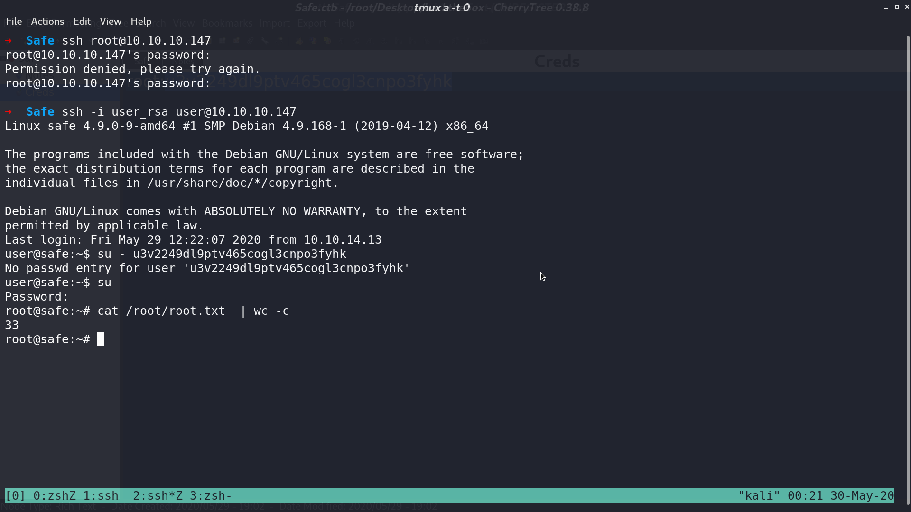Click the "kali" hostname in status bar
Image resolution: width=911 pixels, height=512 pixels.
759,496
